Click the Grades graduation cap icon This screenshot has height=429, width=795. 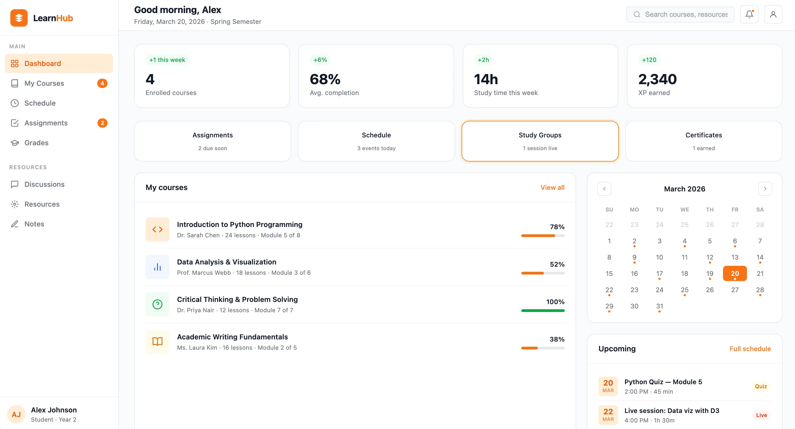tap(14, 143)
